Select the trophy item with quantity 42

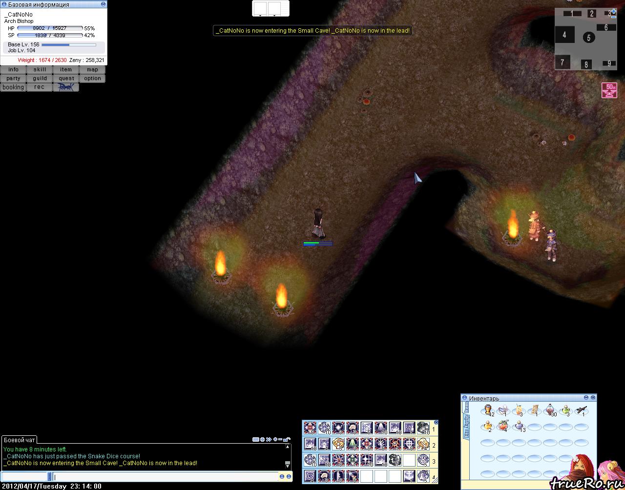[x=488, y=410]
